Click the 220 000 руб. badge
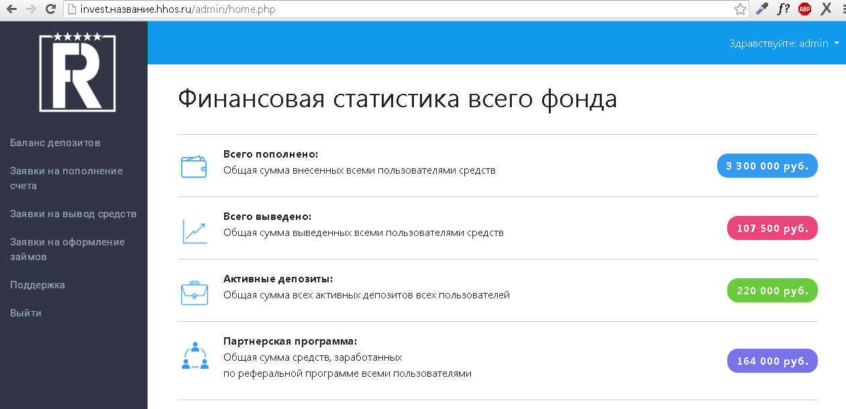The image size is (846, 409). pyautogui.click(x=772, y=290)
